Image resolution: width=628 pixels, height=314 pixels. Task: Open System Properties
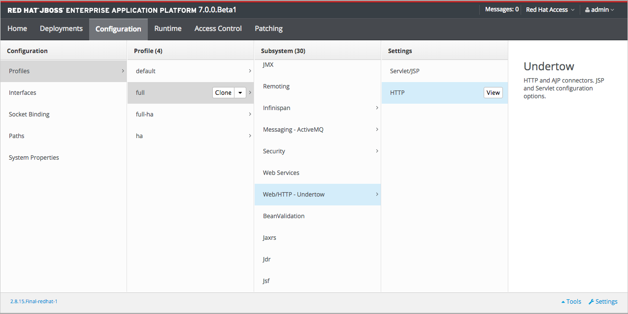(x=64, y=158)
